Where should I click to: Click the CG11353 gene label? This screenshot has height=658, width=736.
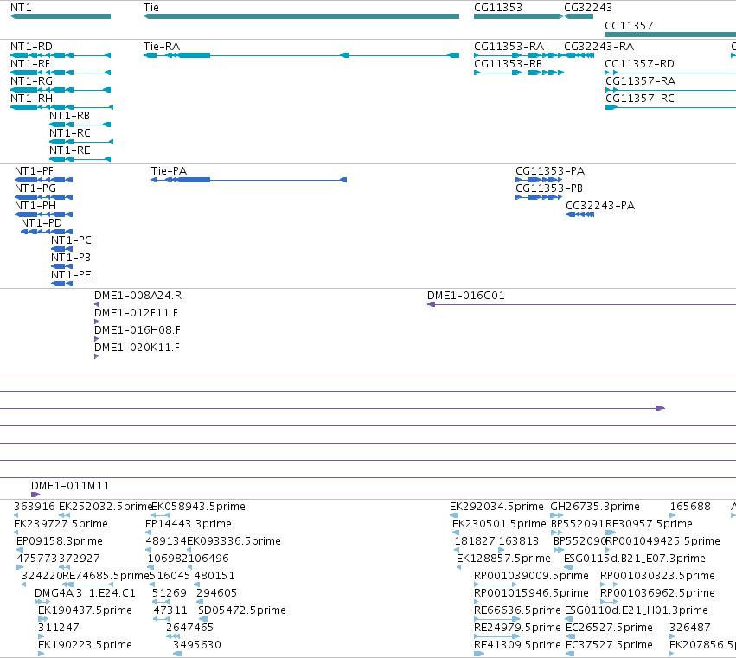point(498,8)
